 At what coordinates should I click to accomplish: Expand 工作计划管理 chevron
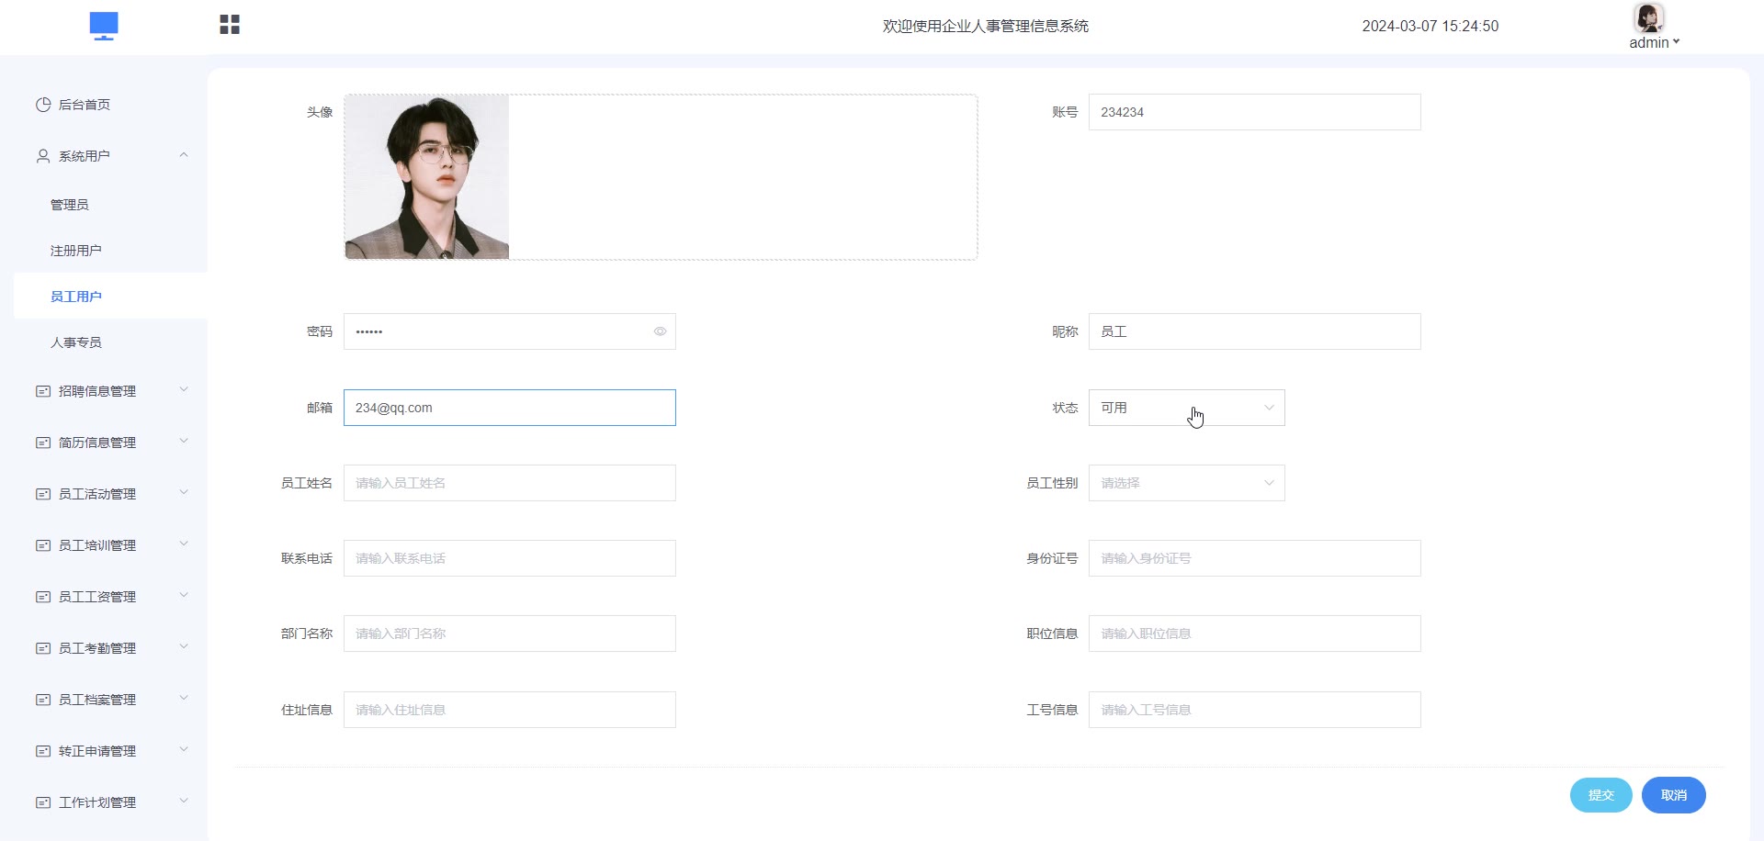(x=184, y=802)
